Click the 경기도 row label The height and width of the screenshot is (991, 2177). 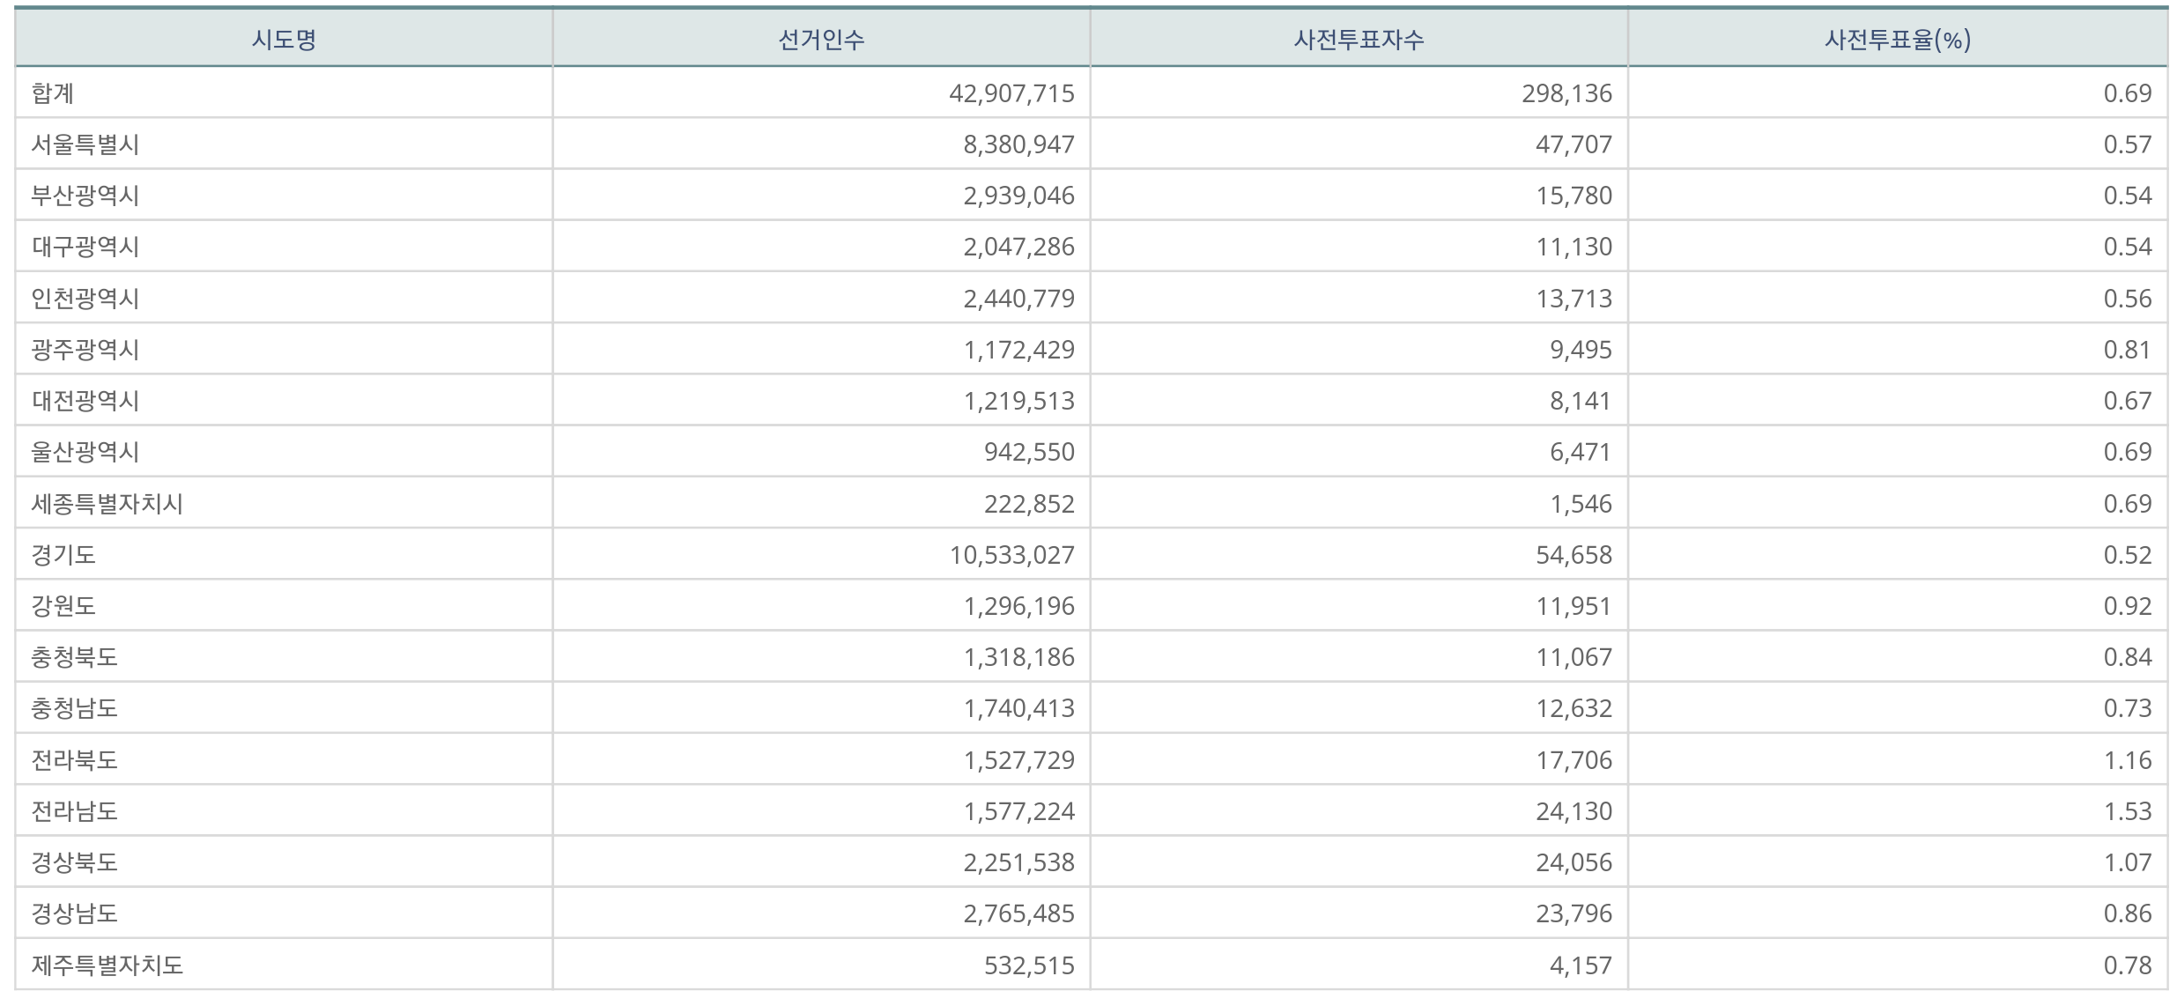63,555
